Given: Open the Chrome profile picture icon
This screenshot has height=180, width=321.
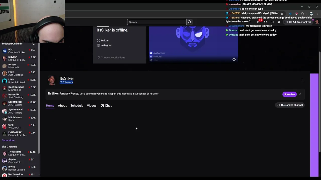Looking at the screenshot, I should coord(311,14).
